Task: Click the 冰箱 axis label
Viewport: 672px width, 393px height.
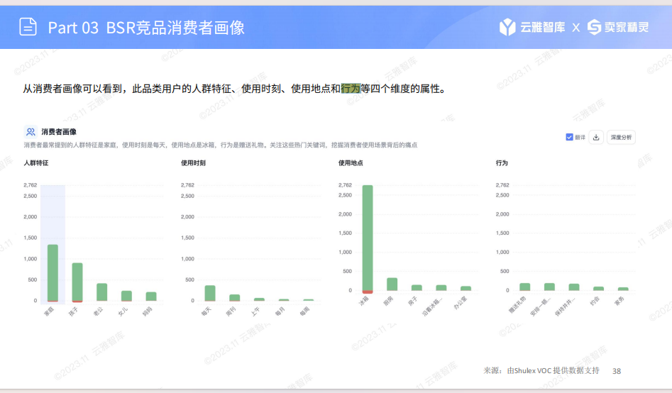Action: (x=363, y=301)
